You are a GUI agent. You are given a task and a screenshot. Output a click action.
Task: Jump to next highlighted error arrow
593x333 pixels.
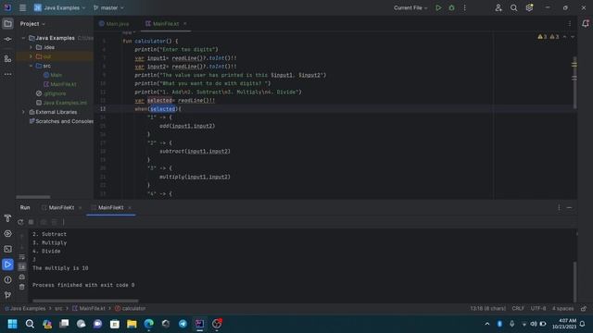coord(573,37)
